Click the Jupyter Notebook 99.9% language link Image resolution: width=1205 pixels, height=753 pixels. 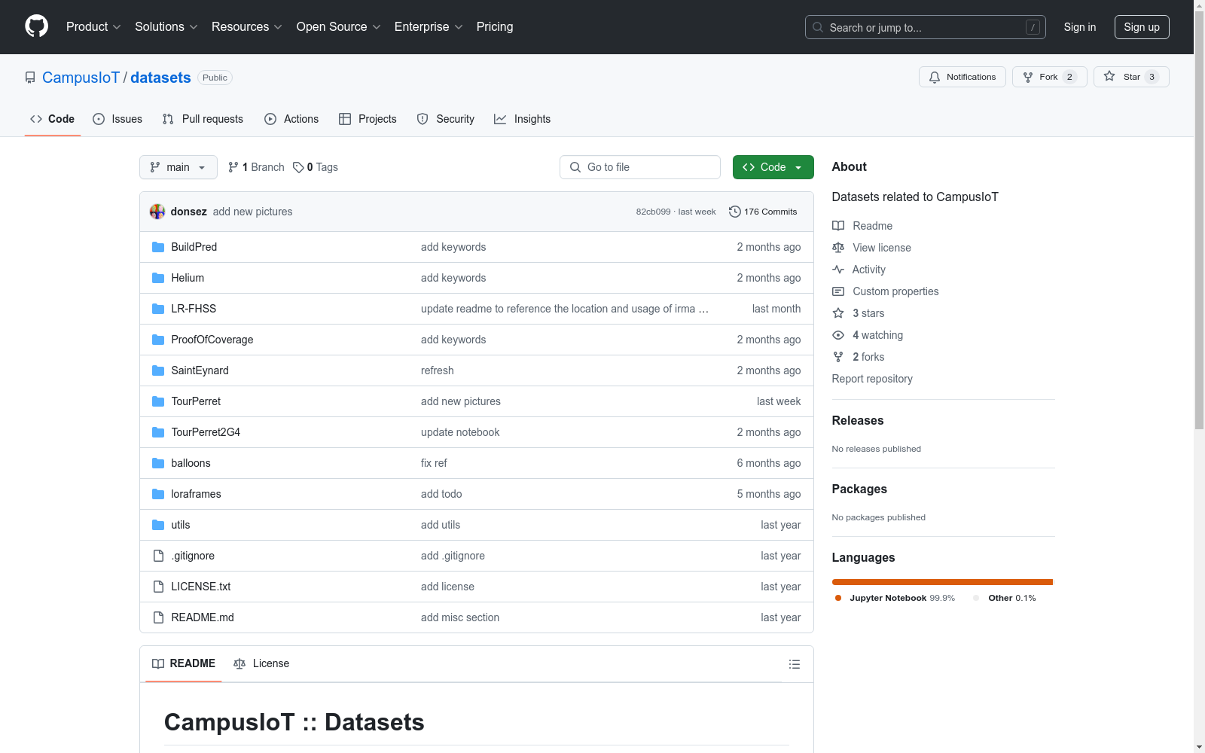(895, 598)
